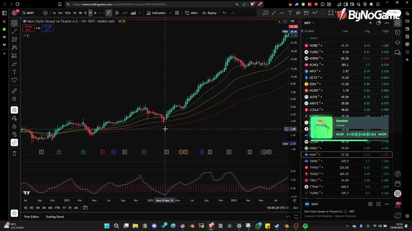Open MAVI symbol search
The height and width of the screenshot is (231, 412).
(28, 13)
